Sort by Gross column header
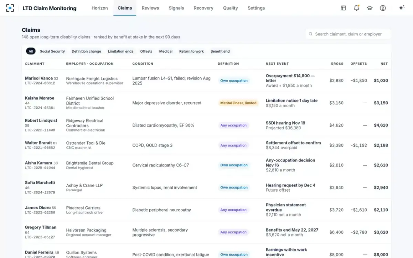 pyautogui.click(x=337, y=64)
